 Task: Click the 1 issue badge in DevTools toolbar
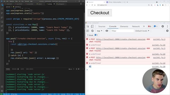[156, 26]
